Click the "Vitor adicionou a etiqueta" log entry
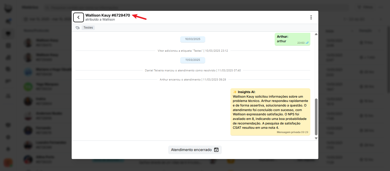Viewport: 390px width, 171px height. coord(193,51)
